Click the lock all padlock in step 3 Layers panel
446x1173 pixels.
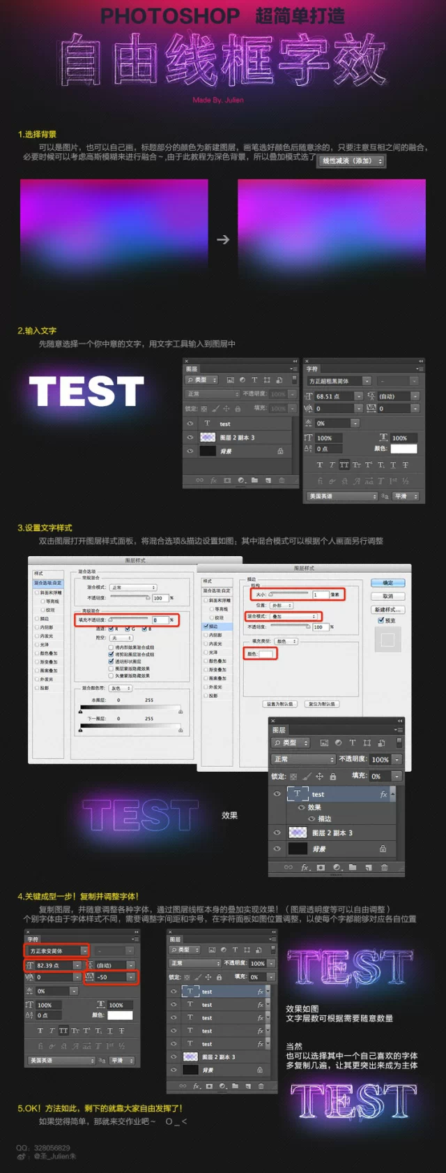(332, 776)
